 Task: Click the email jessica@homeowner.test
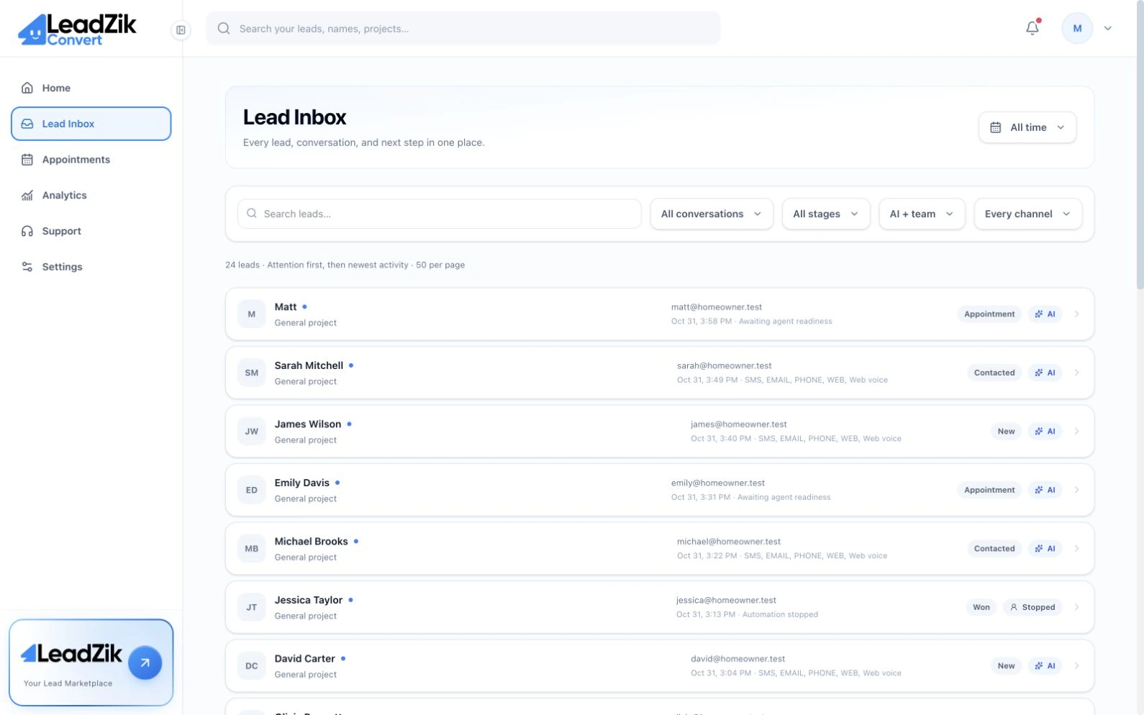(x=726, y=600)
